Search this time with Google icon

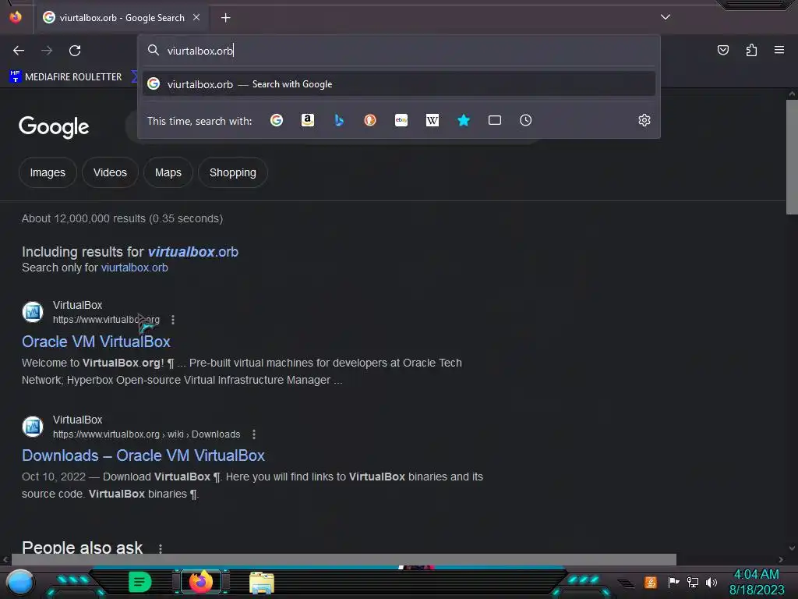click(277, 120)
